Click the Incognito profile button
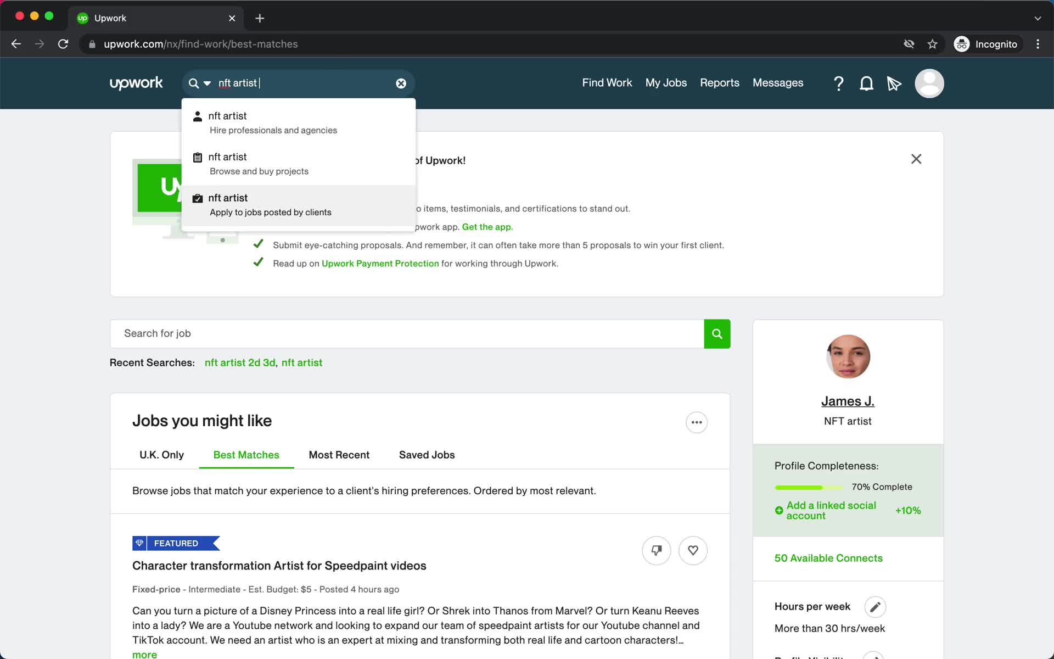Screen dimensions: 1054x659 (x=986, y=44)
